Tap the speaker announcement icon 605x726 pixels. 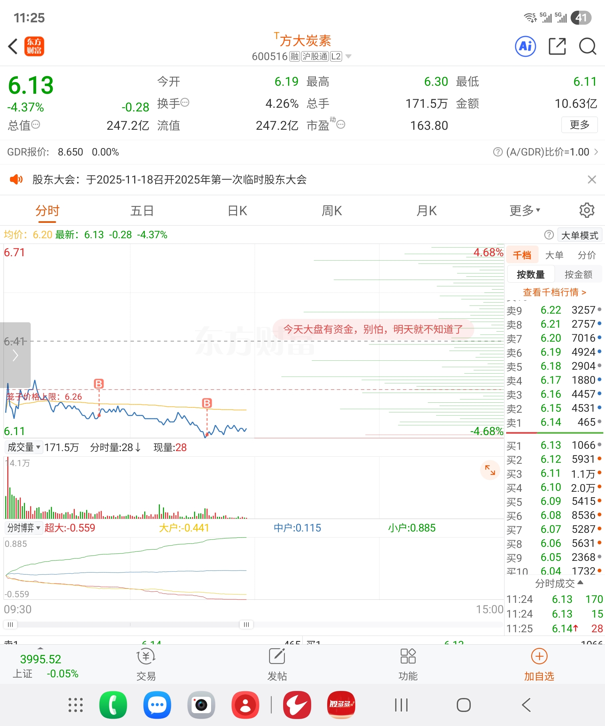(16, 179)
